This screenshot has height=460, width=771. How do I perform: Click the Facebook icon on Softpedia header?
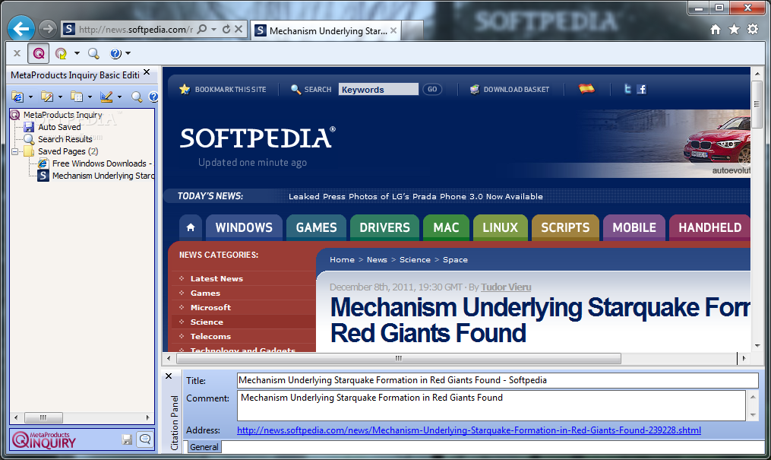[641, 89]
